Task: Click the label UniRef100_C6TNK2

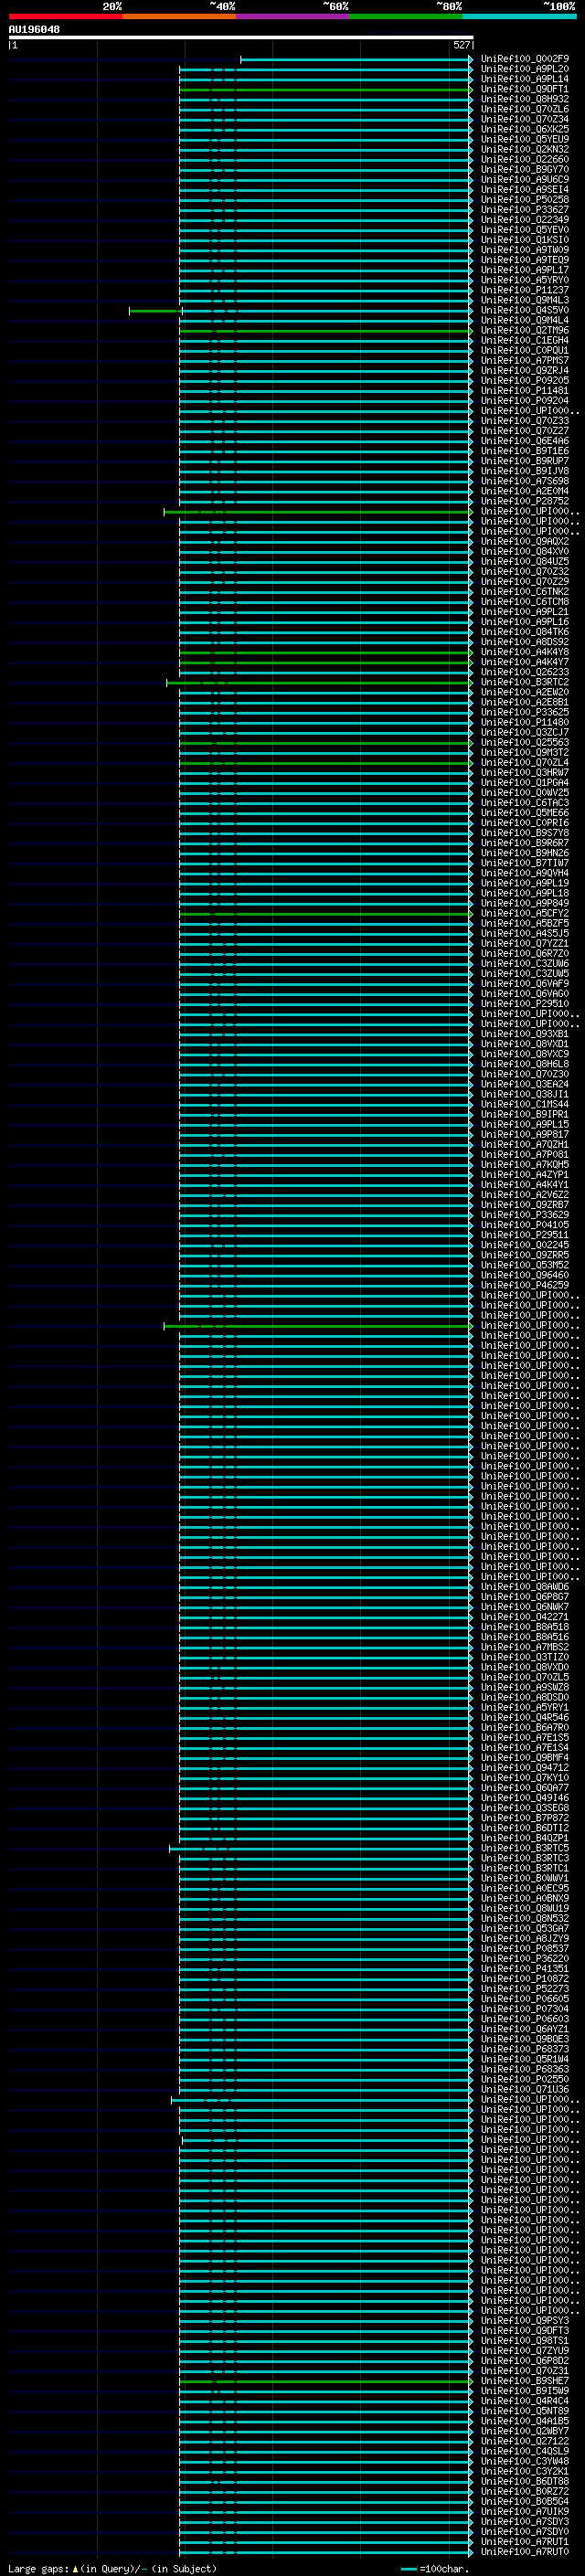Action: point(524,591)
